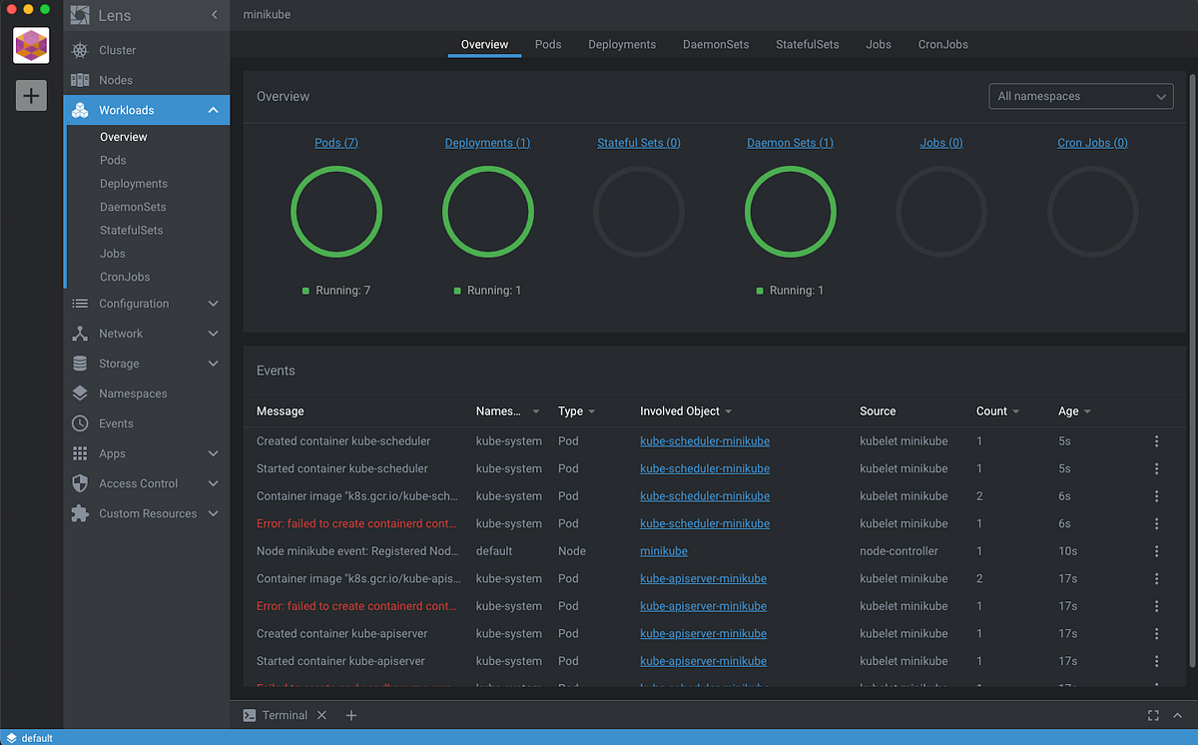This screenshot has height=745, width=1198.
Task: Click the apiserver containerd Error message
Action: coord(356,606)
